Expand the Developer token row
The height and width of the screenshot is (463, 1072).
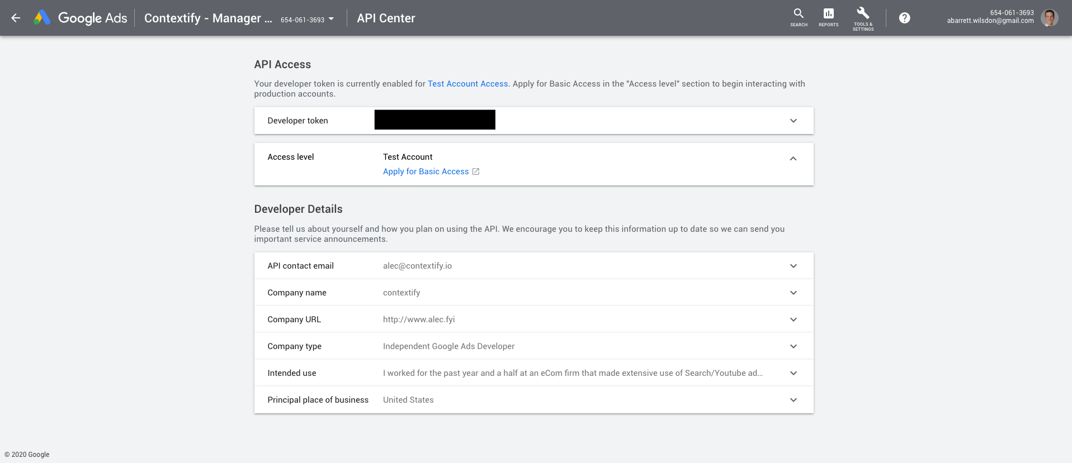click(793, 121)
